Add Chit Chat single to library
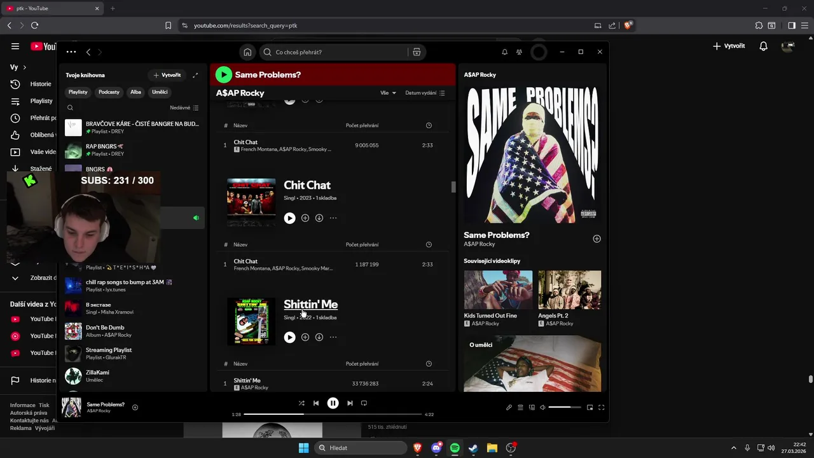This screenshot has width=814, height=458. tap(305, 218)
